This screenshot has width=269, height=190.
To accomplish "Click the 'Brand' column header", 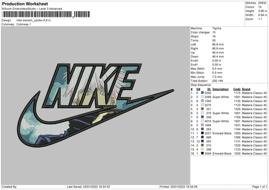I will [x=246, y=89].
